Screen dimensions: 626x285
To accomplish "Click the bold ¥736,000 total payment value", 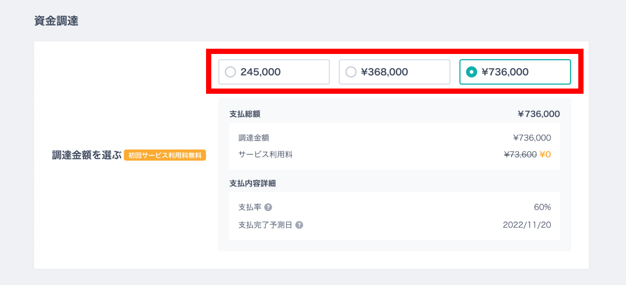I will 538,114.
